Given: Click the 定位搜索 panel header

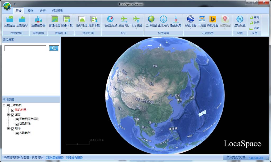Looking at the screenshot, I should click(31, 40).
